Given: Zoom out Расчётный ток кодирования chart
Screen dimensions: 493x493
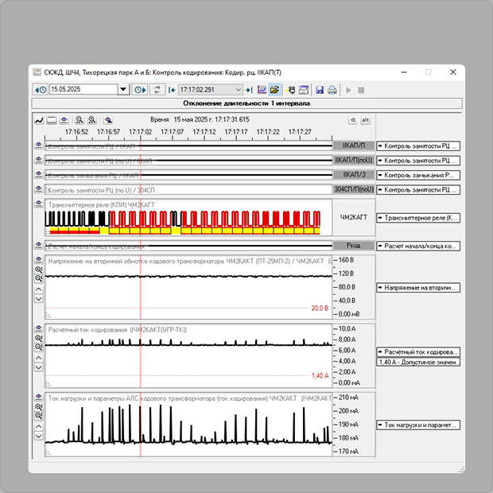Looking at the screenshot, I should 39,347.
